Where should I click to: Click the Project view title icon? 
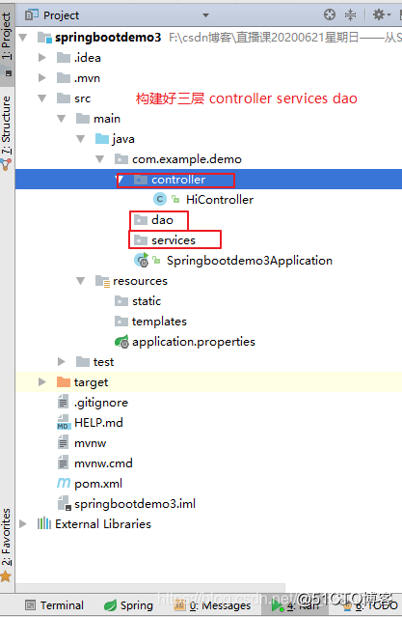click(32, 15)
